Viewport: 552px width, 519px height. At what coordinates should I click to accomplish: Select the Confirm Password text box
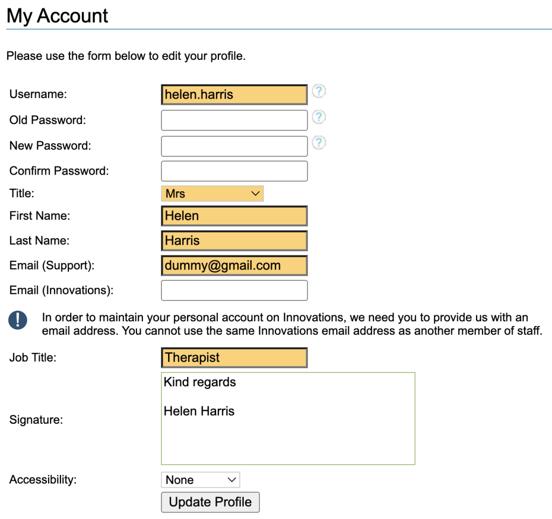(234, 171)
